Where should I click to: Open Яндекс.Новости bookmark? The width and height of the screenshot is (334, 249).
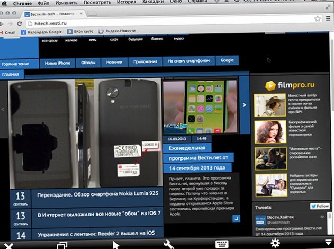click(x=117, y=31)
